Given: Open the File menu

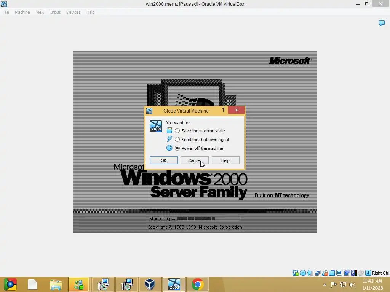Looking at the screenshot, I should (x=6, y=12).
